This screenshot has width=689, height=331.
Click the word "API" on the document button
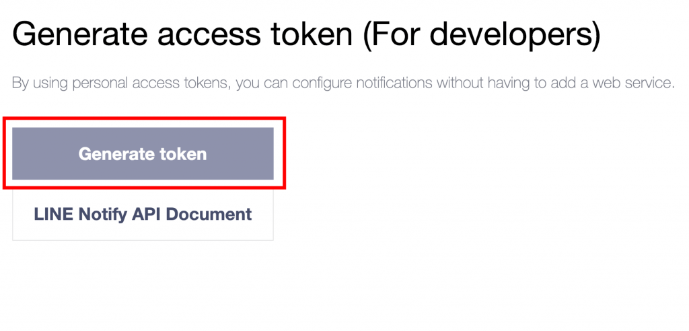[147, 215]
